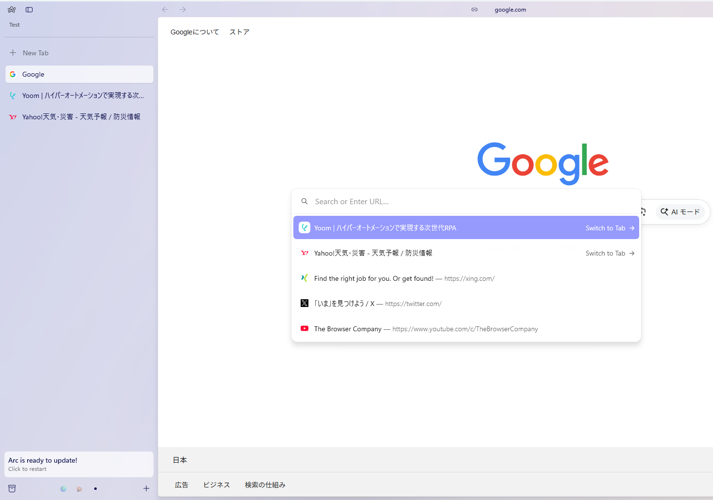Go back with the back arrow
The image size is (713, 500).
[x=165, y=10]
